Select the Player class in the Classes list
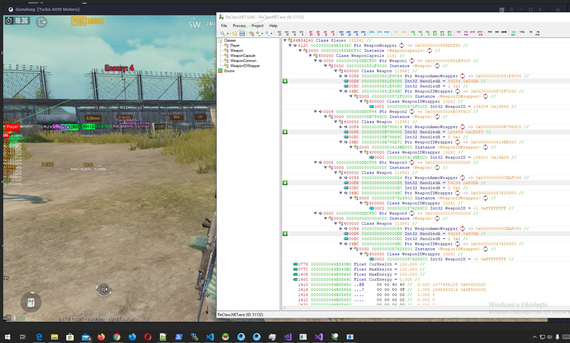570x343 pixels. click(235, 45)
